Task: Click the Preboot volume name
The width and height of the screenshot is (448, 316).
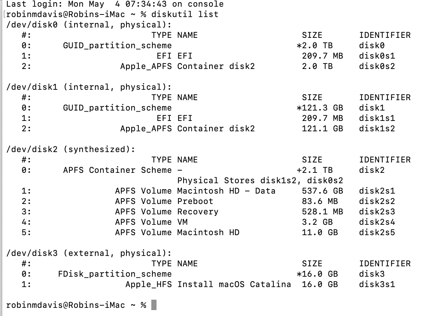Action: pyautogui.click(x=195, y=201)
